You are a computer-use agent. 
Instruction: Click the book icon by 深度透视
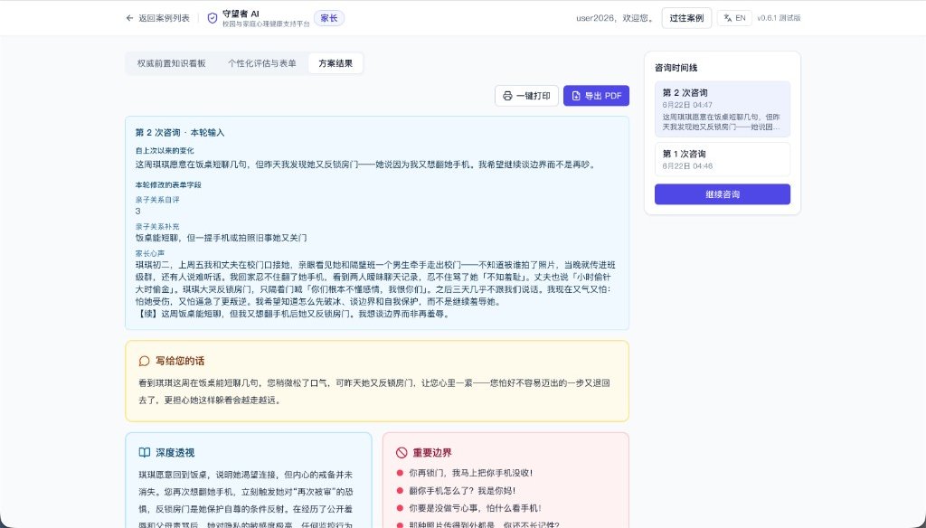click(144, 452)
